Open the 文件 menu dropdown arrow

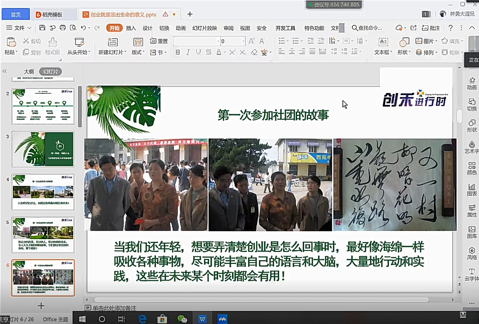[29, 28]
